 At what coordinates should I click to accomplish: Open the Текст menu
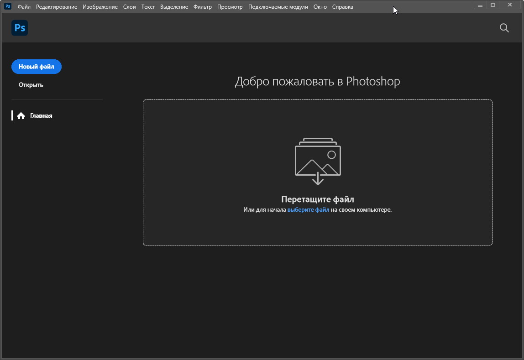pyautogui.click(x=148, y=7)
